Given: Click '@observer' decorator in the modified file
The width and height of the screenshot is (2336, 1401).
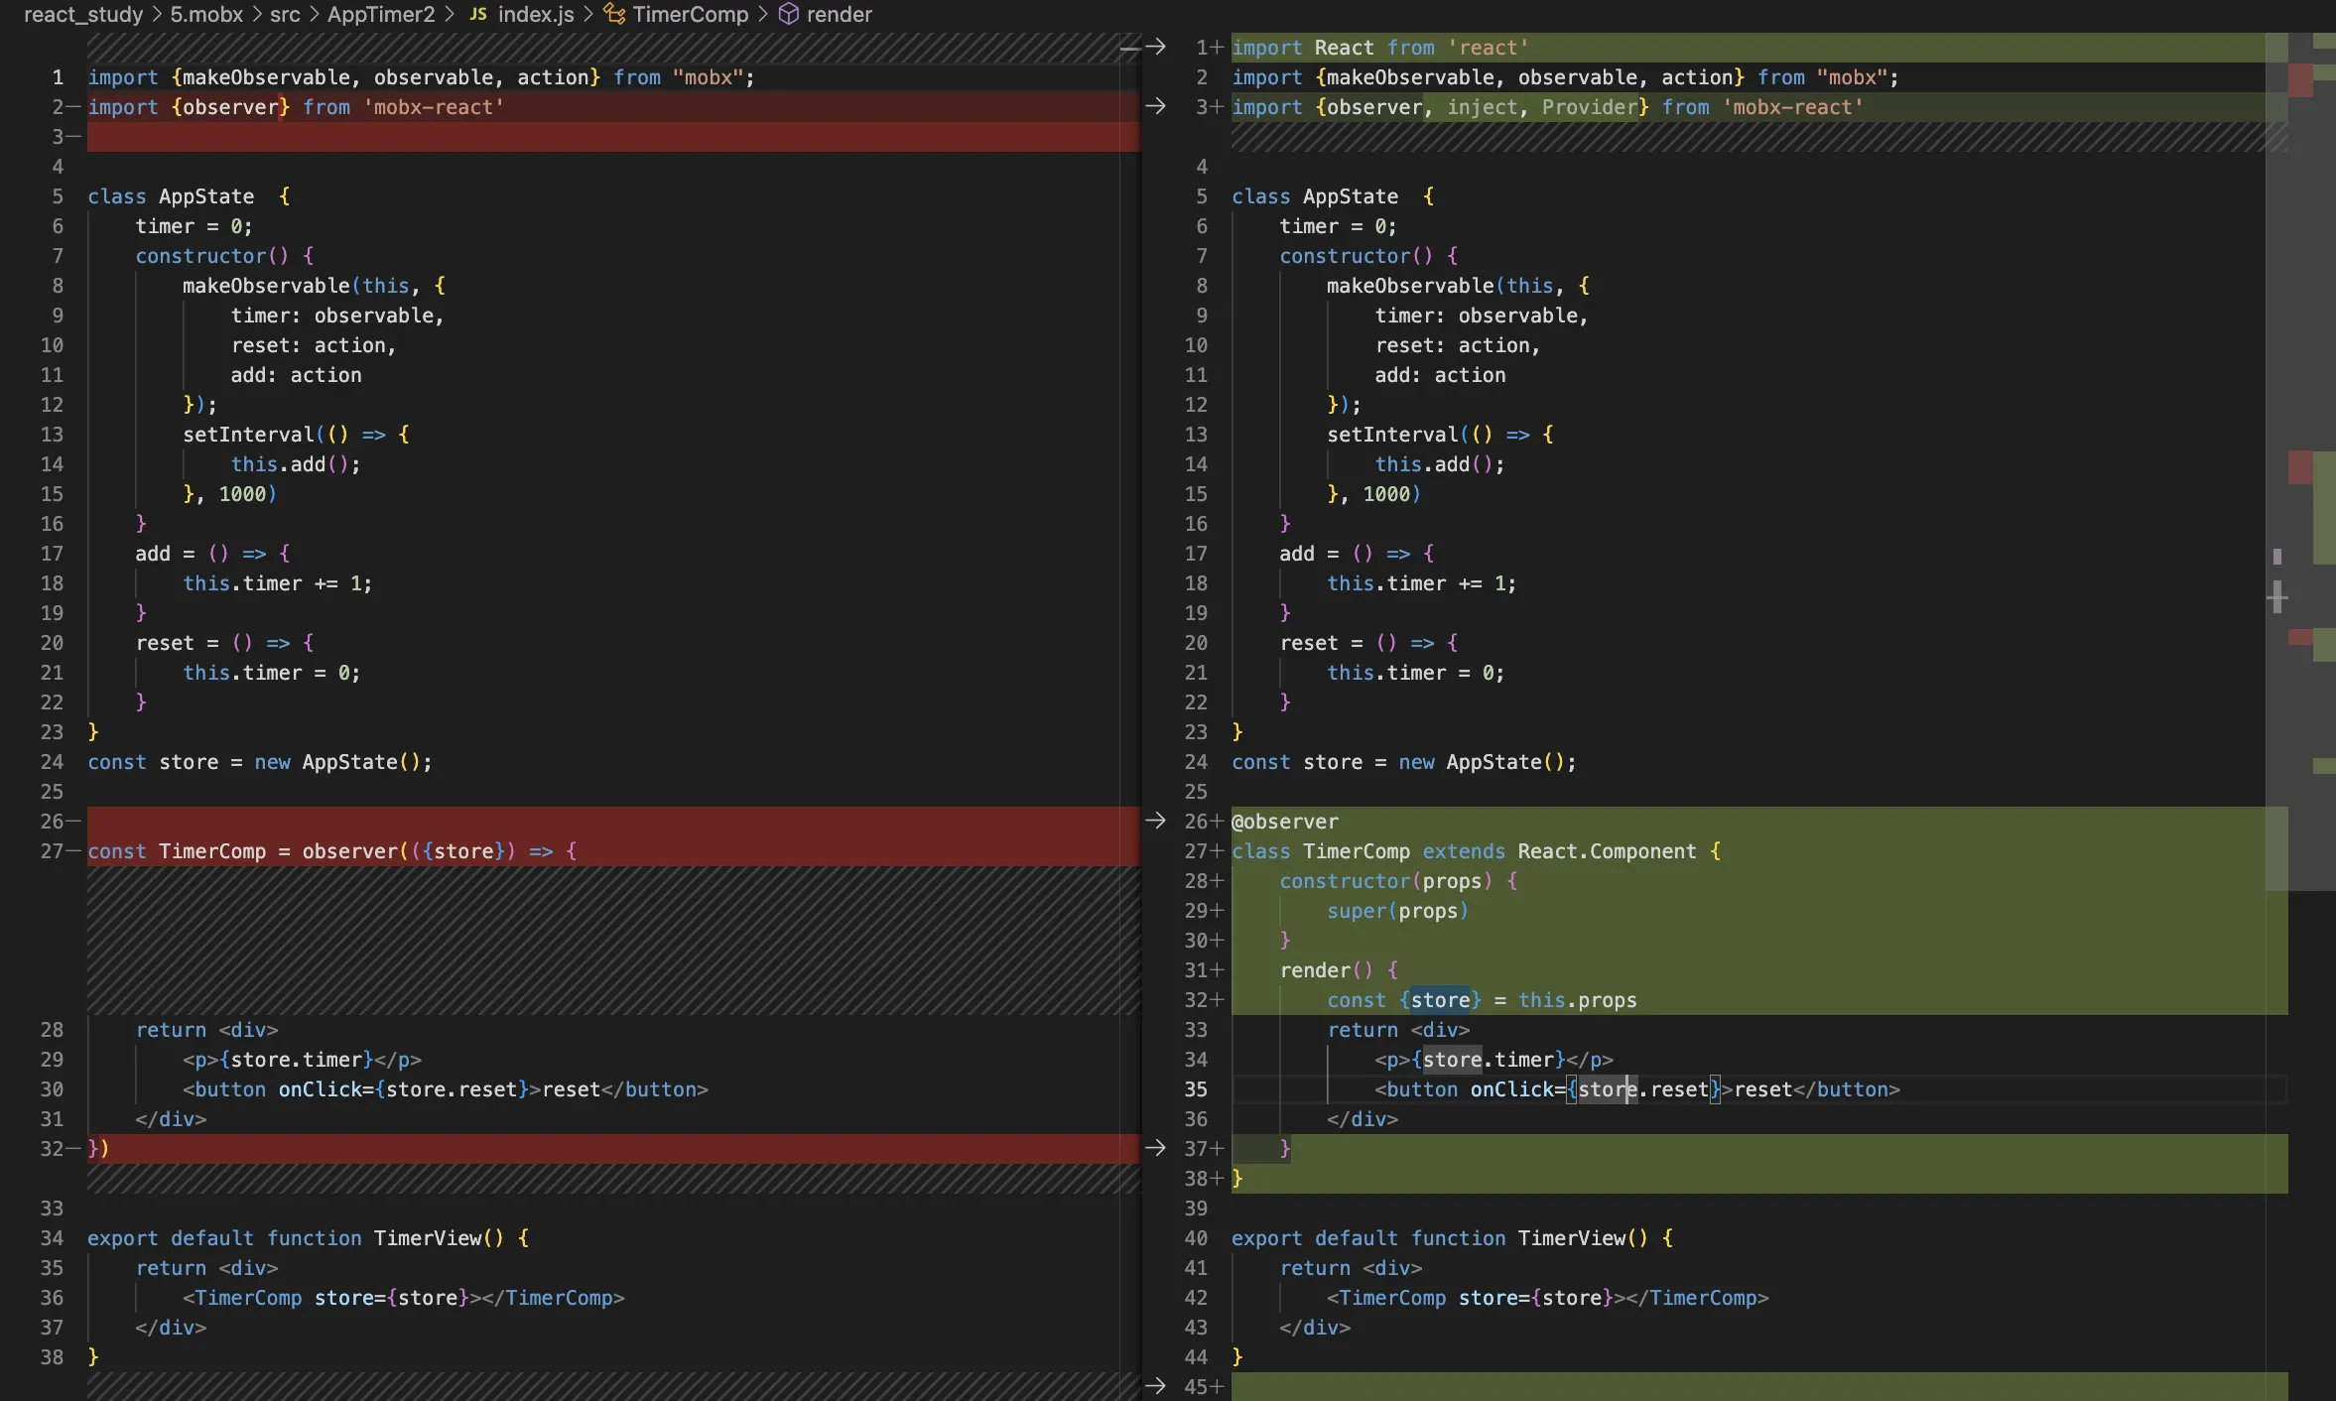Looking at the screenshot, I should pyautogui.click(x=1285, y=822).
